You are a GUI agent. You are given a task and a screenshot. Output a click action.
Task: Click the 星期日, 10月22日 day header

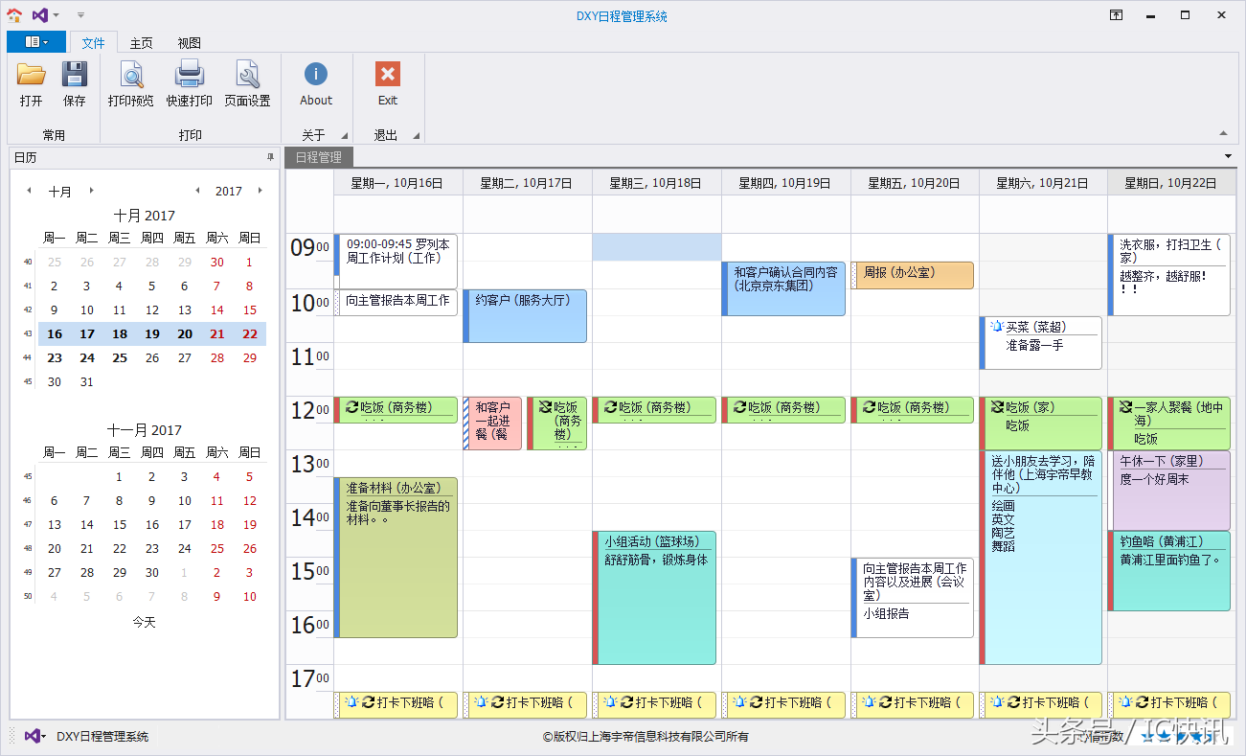point(1171,183)
